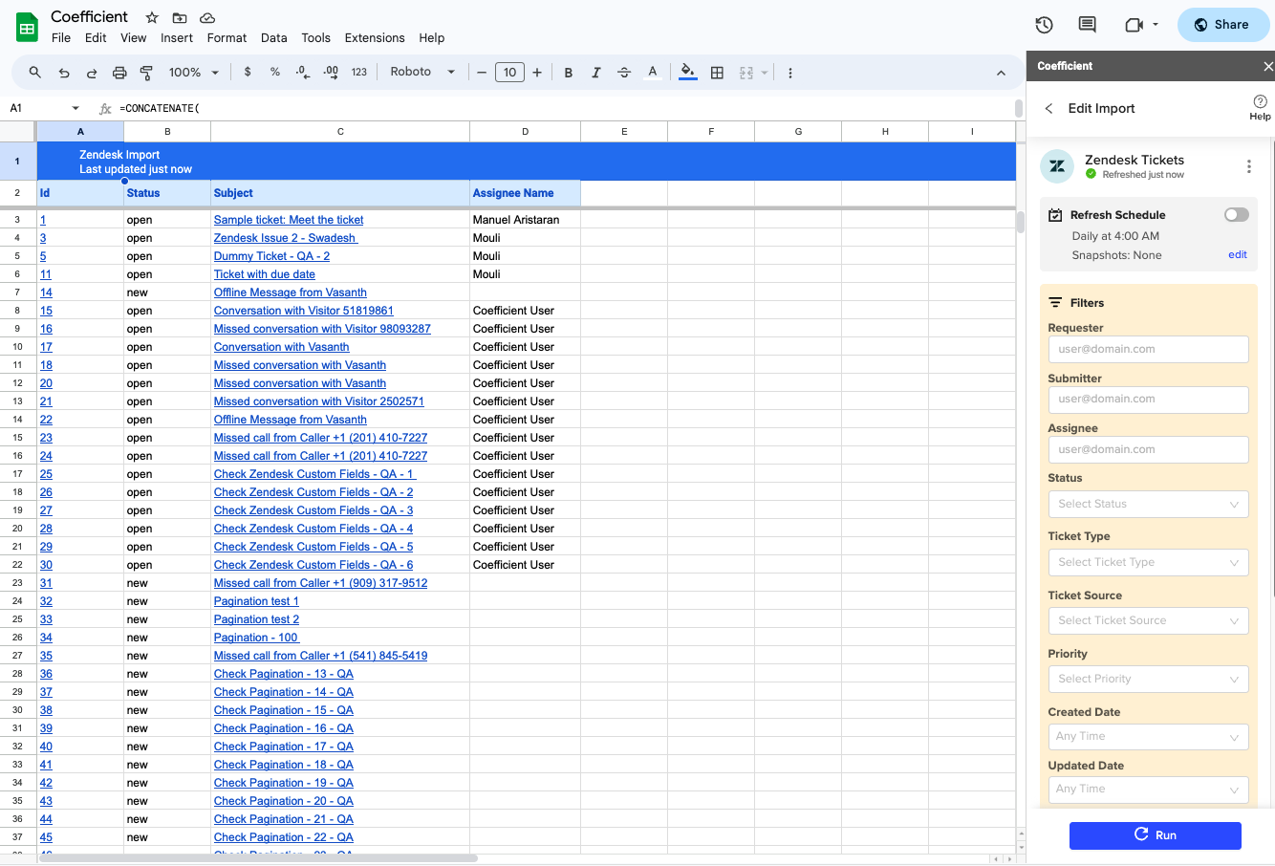Open the zoom 100% dropdown
Image resolution: width=1275 pixels, height=866 pixels.
(194, 73)
